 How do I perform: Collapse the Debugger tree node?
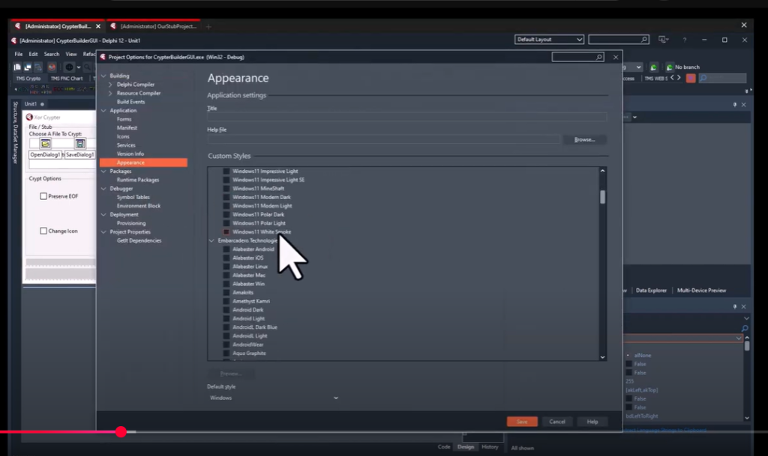(103, 189)
